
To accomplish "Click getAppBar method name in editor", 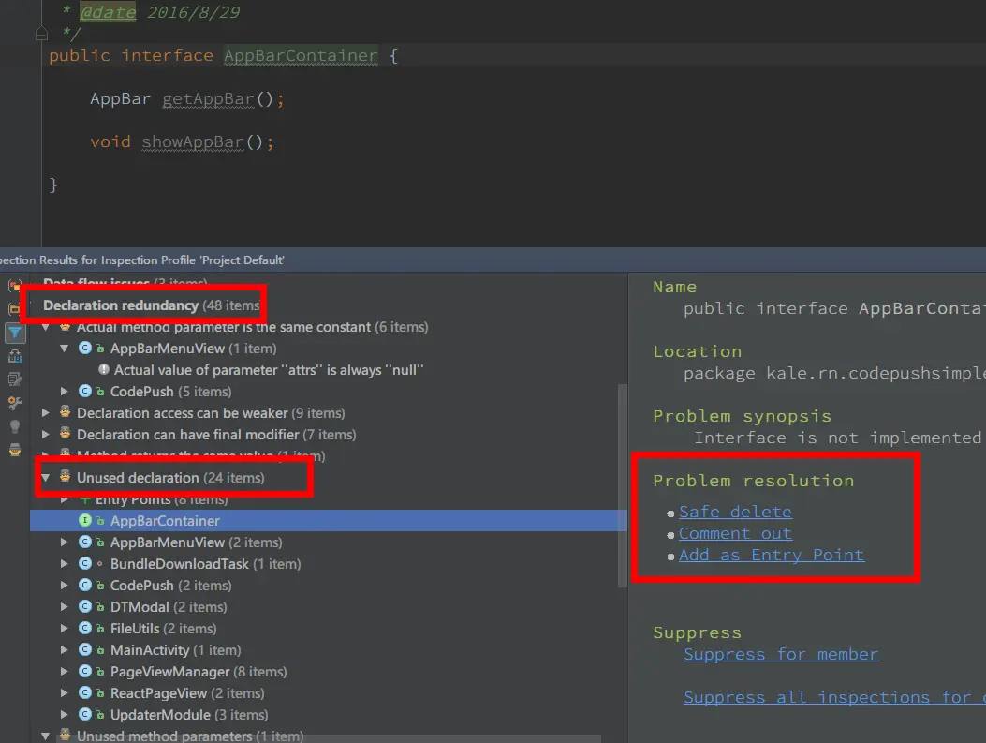I will [208, 99].
